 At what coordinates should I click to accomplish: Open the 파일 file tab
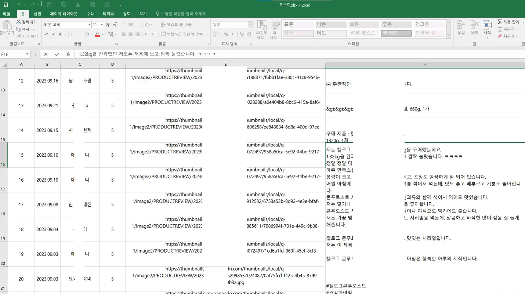coord(7,14)
